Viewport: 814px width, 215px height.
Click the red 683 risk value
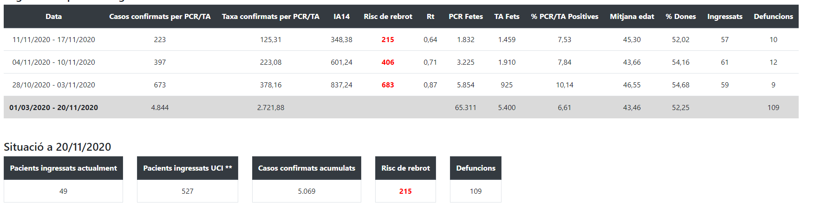(388, 85)
